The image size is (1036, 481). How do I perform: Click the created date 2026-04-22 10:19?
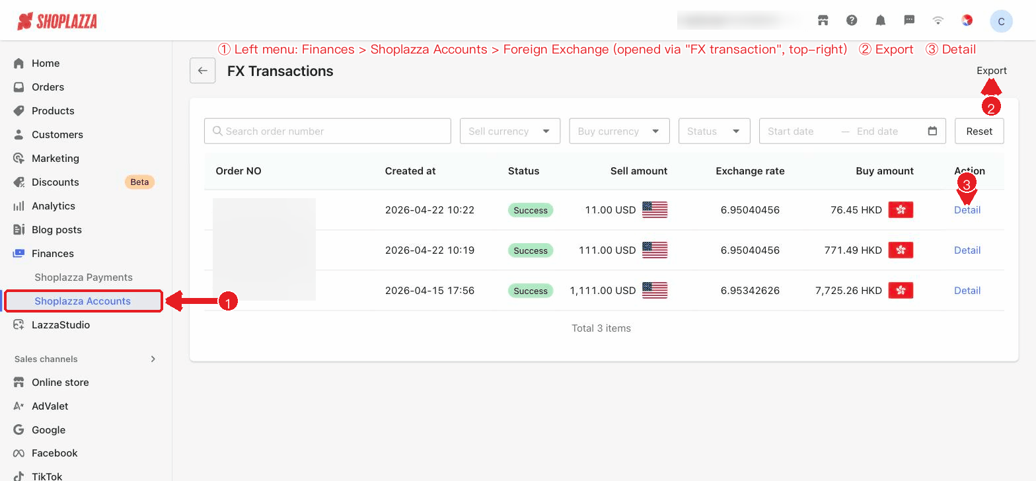pos(429,250)
